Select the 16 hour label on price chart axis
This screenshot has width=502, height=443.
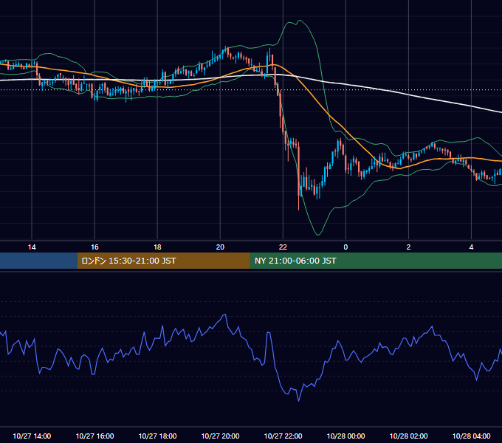point(94,247)
